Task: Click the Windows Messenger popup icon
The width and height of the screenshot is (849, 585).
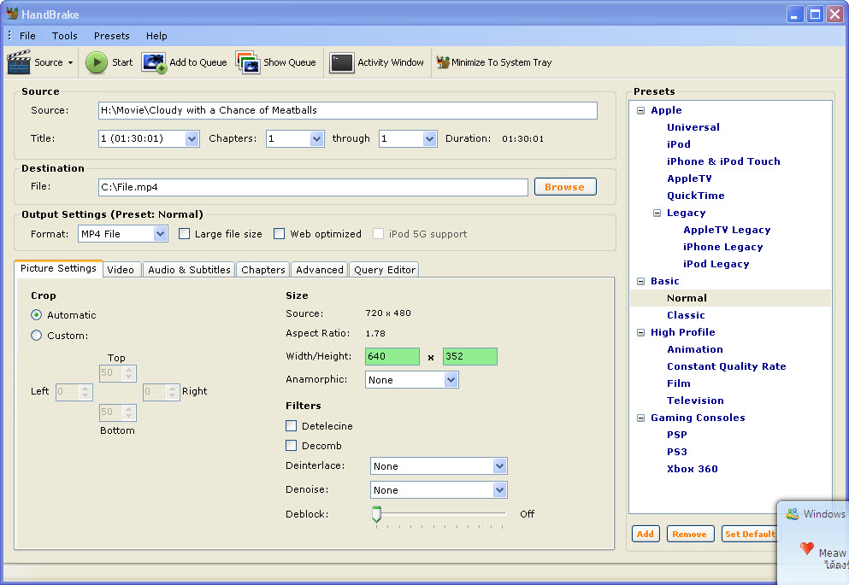Action: pos(793,513)
